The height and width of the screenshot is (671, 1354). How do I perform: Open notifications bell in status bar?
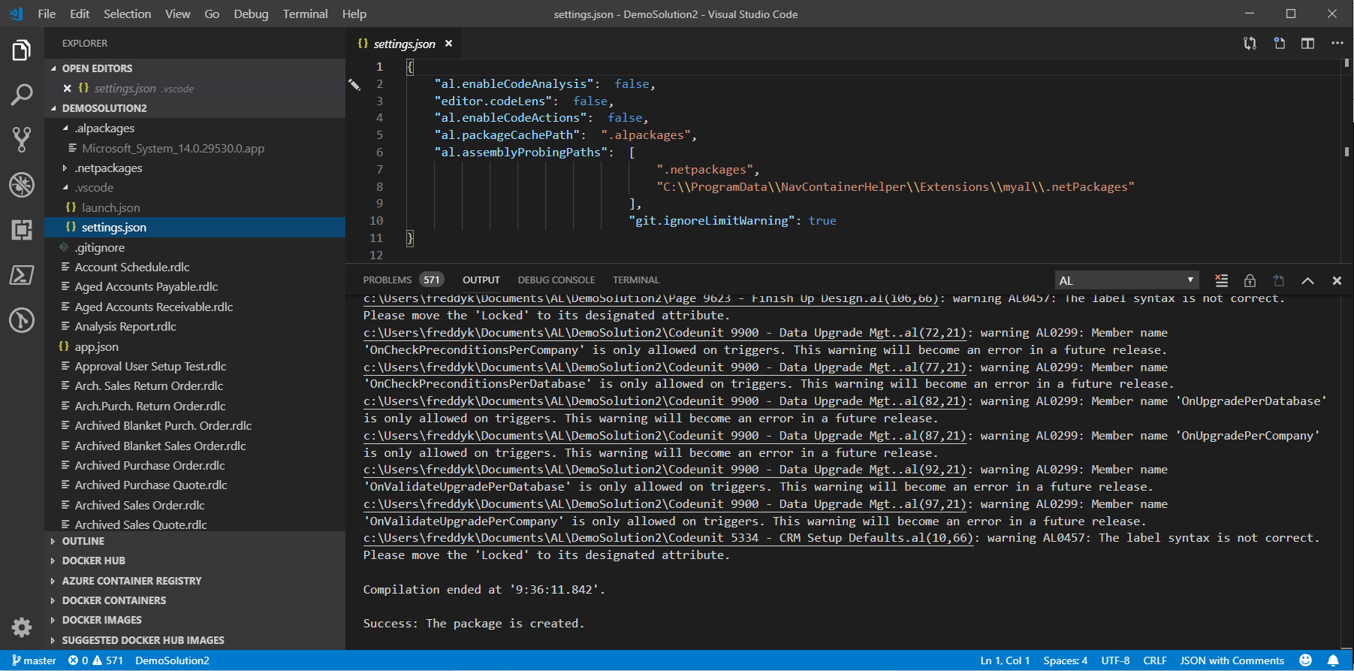[x=1333, y=660]
